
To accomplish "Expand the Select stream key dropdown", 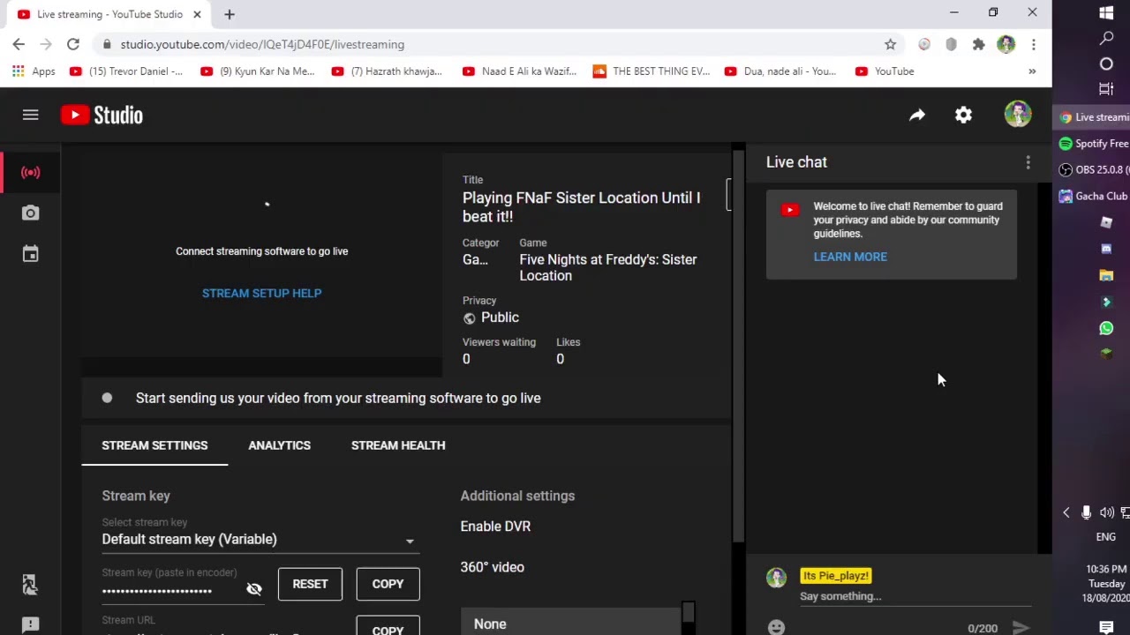I will coord(260,539).
